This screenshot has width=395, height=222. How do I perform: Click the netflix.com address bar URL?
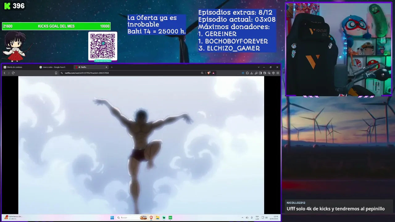point(87,73)
